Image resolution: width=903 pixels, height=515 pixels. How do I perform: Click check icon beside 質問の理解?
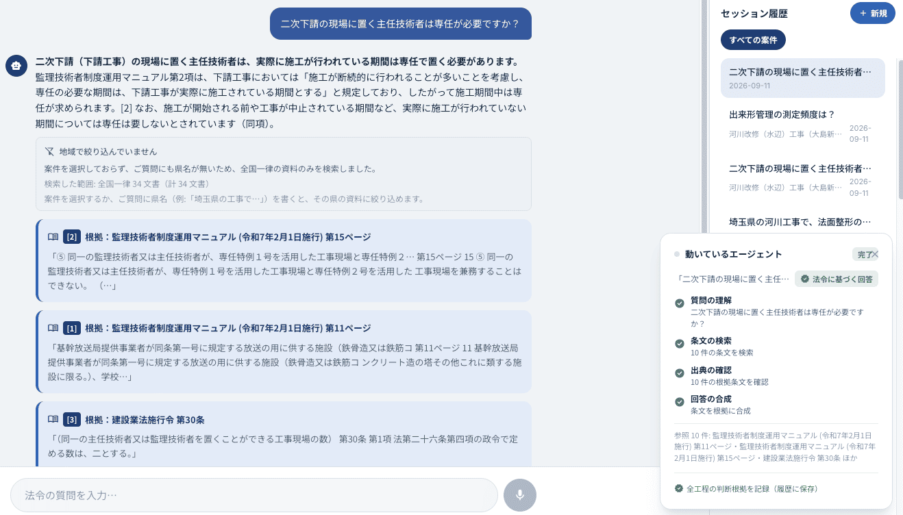(x=680, y=303)
